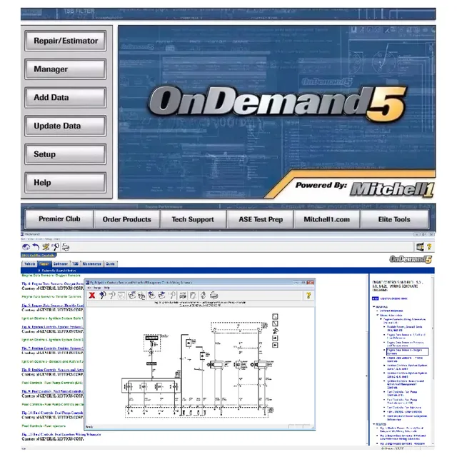The image size is (457, 457).
Task: Collapse the second-level node below the first tree child
Action: 378,315
